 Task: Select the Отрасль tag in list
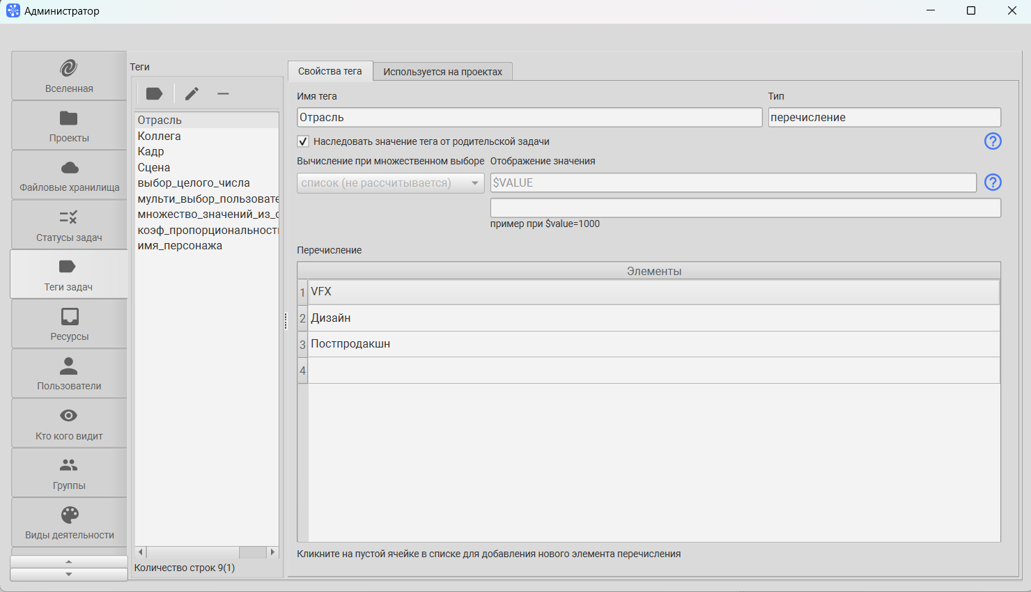(207, 120)
